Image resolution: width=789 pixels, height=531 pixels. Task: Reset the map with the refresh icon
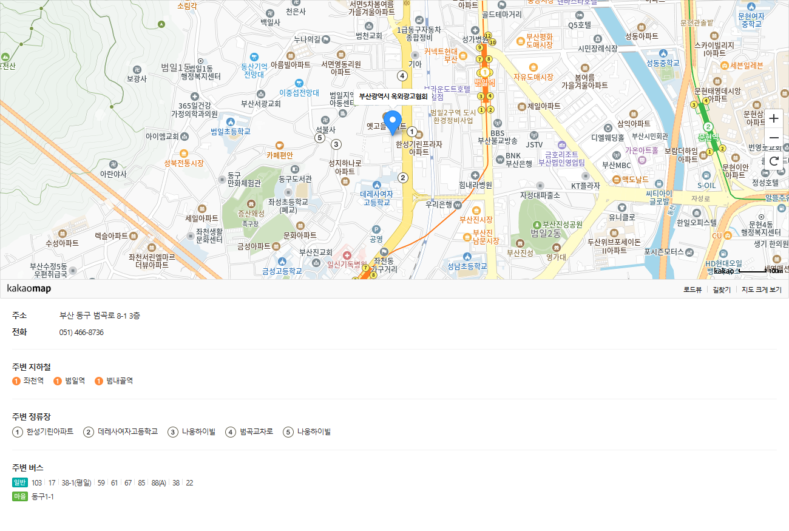pyautogui.click(x=773, y=161)
